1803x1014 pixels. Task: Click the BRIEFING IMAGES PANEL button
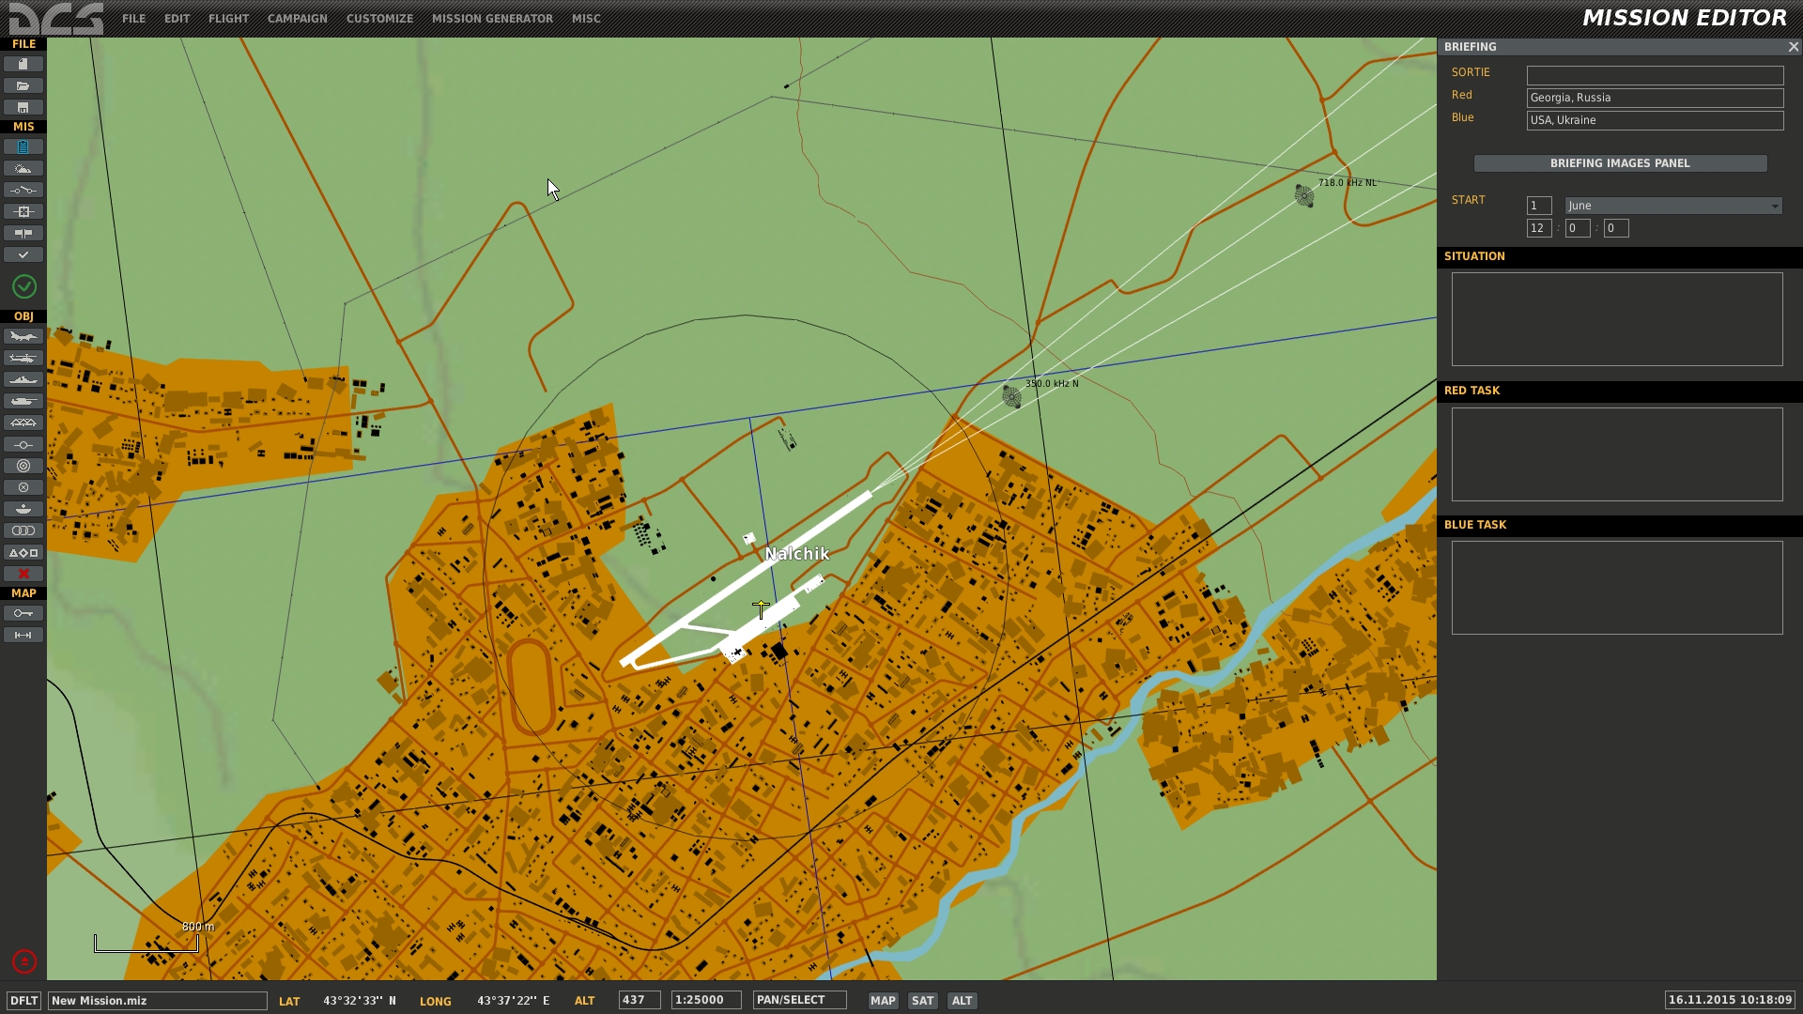1620,163
